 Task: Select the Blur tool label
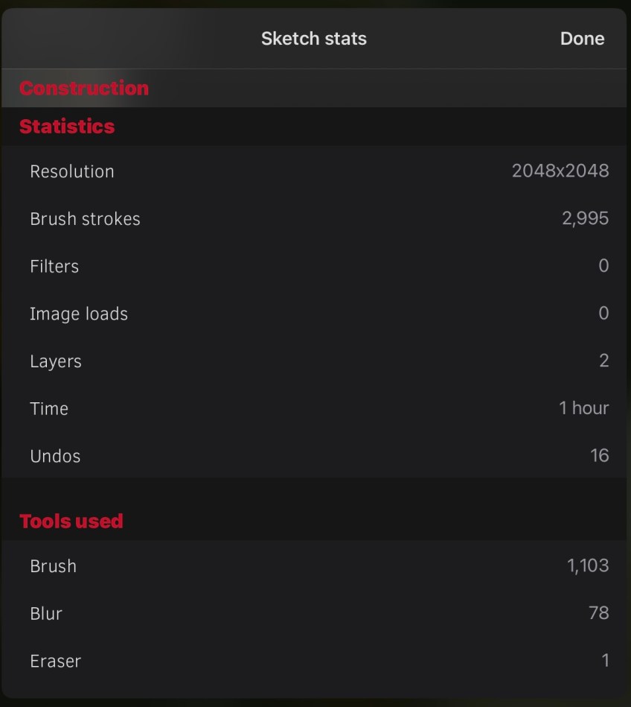pos(46,613)
